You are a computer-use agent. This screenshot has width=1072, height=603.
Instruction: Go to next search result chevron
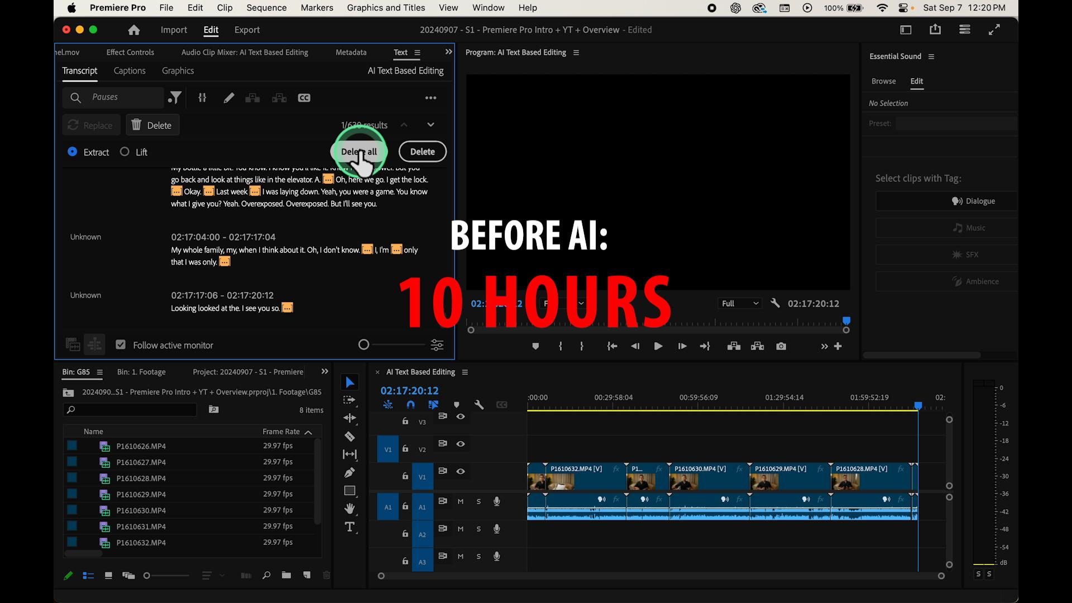click(430, 125)
